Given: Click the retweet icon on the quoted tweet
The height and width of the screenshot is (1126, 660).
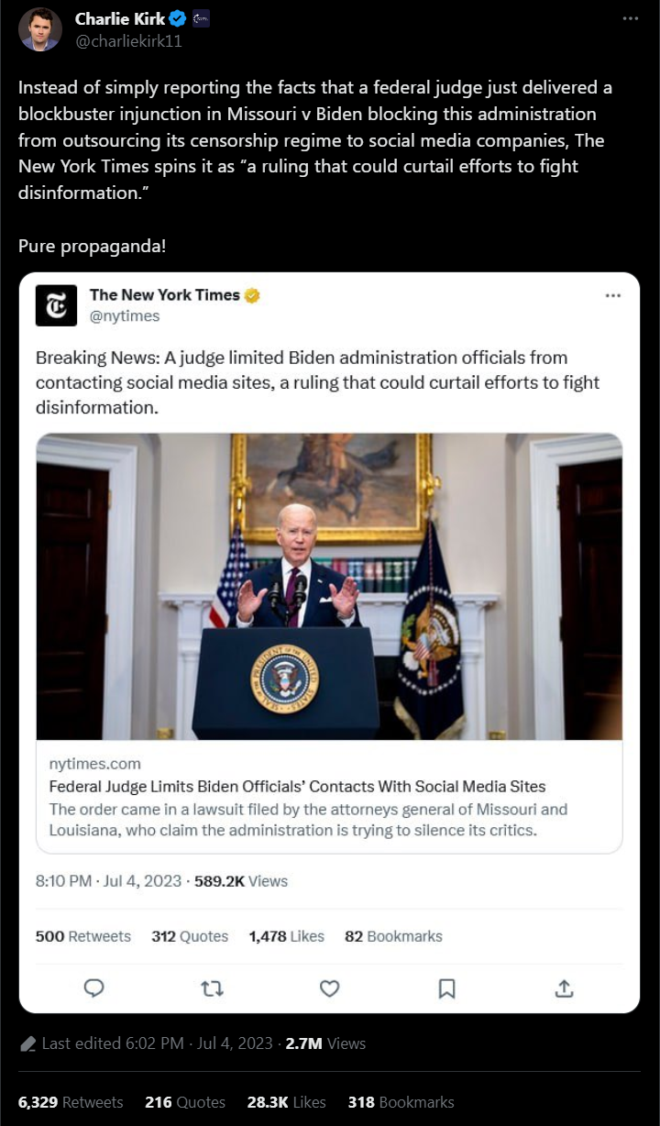Looking at the screenshot, I should 212,988.
